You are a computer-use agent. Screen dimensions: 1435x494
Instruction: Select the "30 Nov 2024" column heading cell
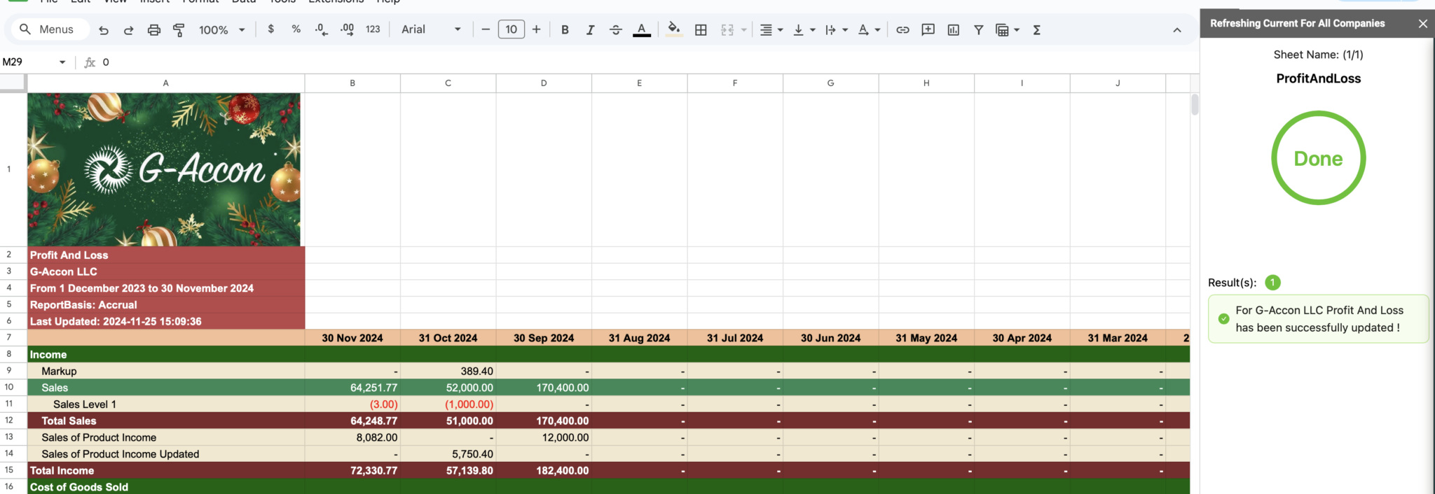pyautogui.click(x=352, y=338)
